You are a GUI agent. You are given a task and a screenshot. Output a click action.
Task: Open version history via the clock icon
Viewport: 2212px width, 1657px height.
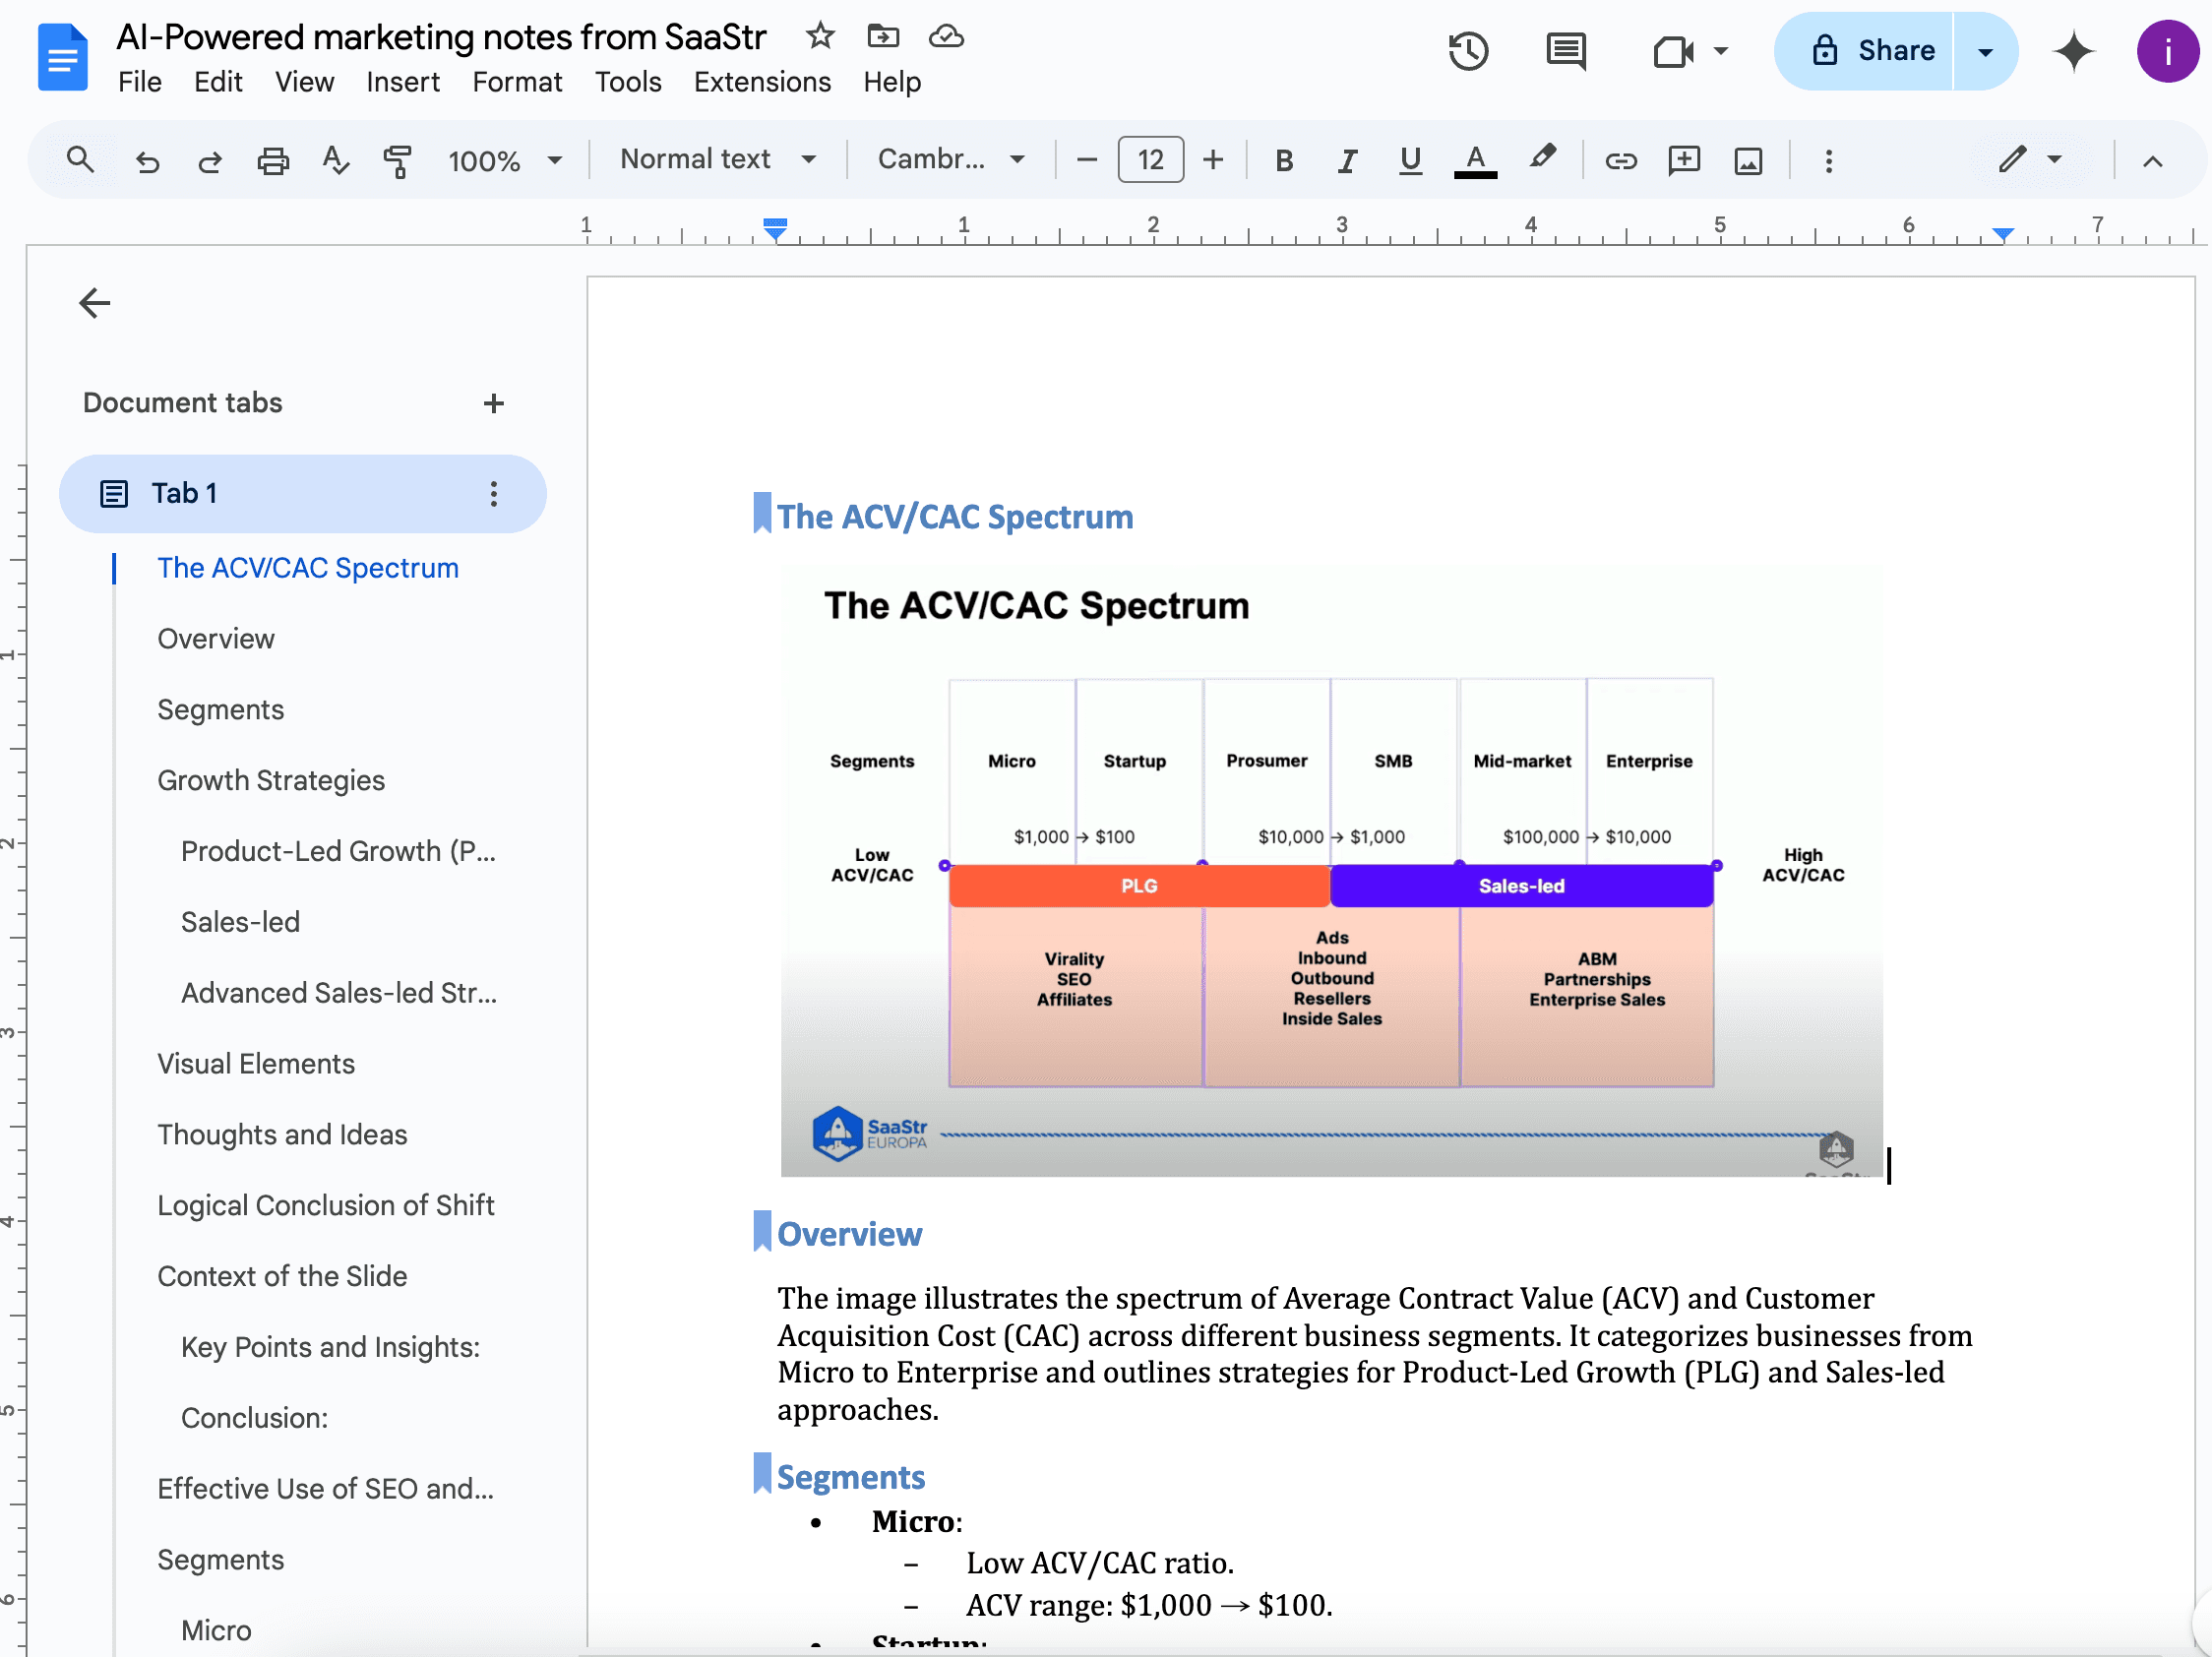1468,51
